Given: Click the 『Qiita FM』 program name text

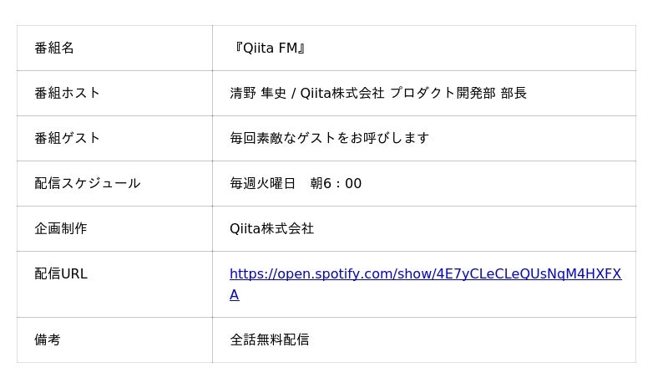Looking at the screenshot, I should [x=268, y=48].
